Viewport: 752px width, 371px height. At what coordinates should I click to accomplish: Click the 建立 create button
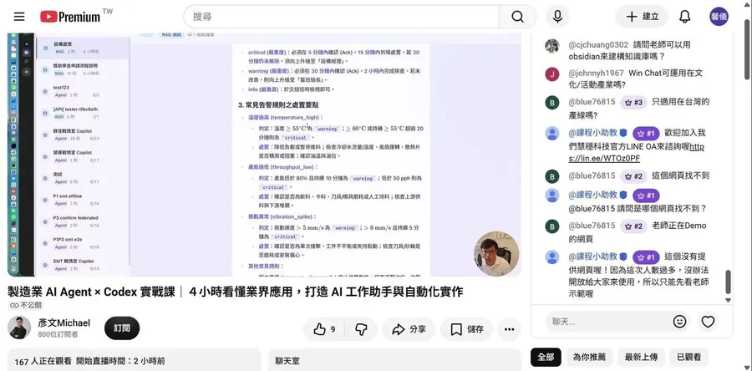tap(643, 17)
